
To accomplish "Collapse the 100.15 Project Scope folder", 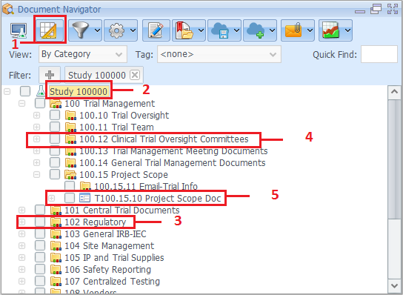I will pyautogui.click(x=37, y=175).
